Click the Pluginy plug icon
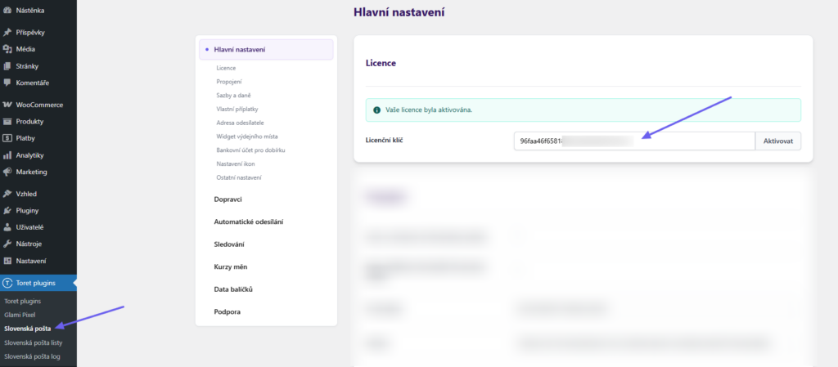Viewport: 838px width, 367px height. [x=7, y=210]
